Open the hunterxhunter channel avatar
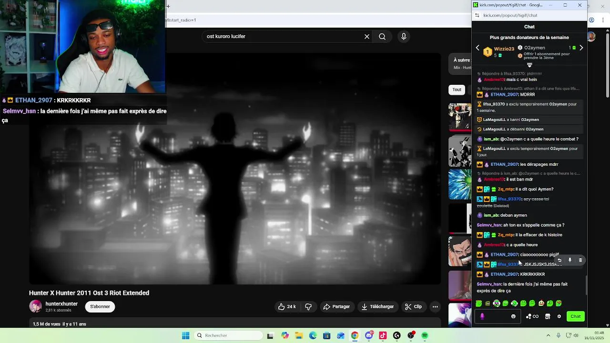Image resolution: width=610 pixels, height=343 pixels. (35, 306)
